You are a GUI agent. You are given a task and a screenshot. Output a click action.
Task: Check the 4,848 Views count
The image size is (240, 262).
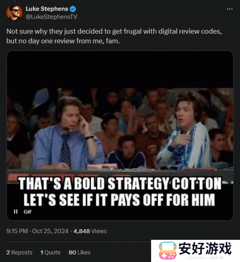click(90, 231)
